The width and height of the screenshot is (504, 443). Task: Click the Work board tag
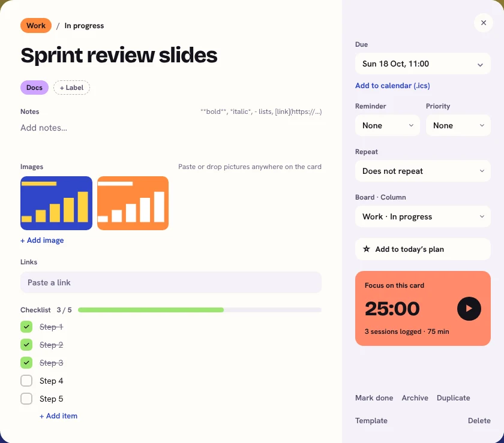(36, 26)
